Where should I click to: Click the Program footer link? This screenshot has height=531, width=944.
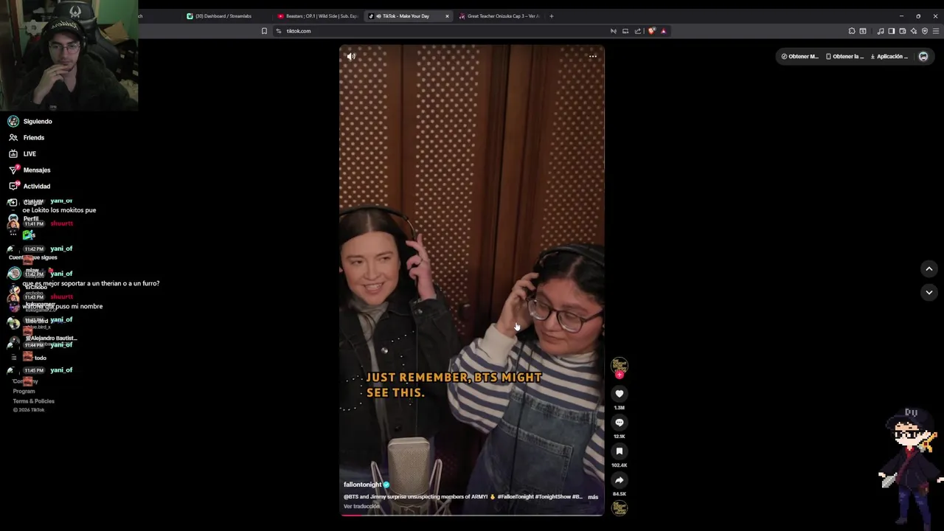(x=24, y=392)
